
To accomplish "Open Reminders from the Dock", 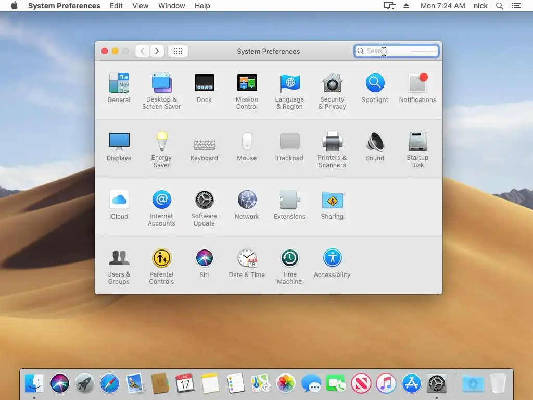I will (x=236, y=383).
